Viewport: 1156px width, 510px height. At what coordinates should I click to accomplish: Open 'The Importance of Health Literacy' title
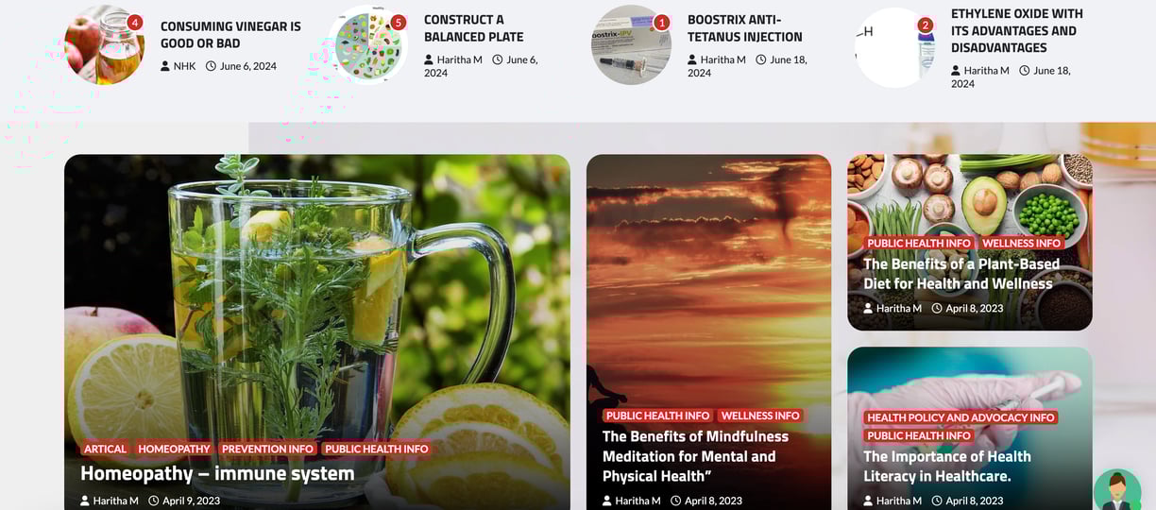click(947, 467)
